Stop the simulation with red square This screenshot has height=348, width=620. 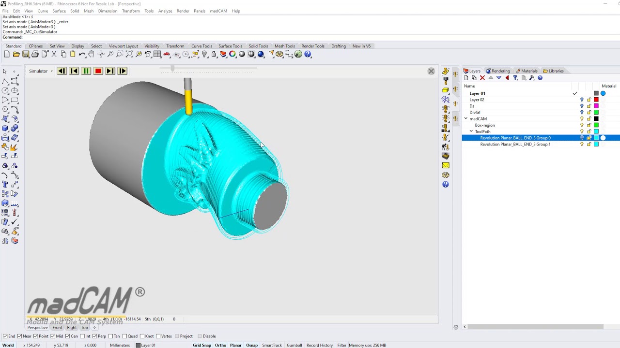[98, 71]
